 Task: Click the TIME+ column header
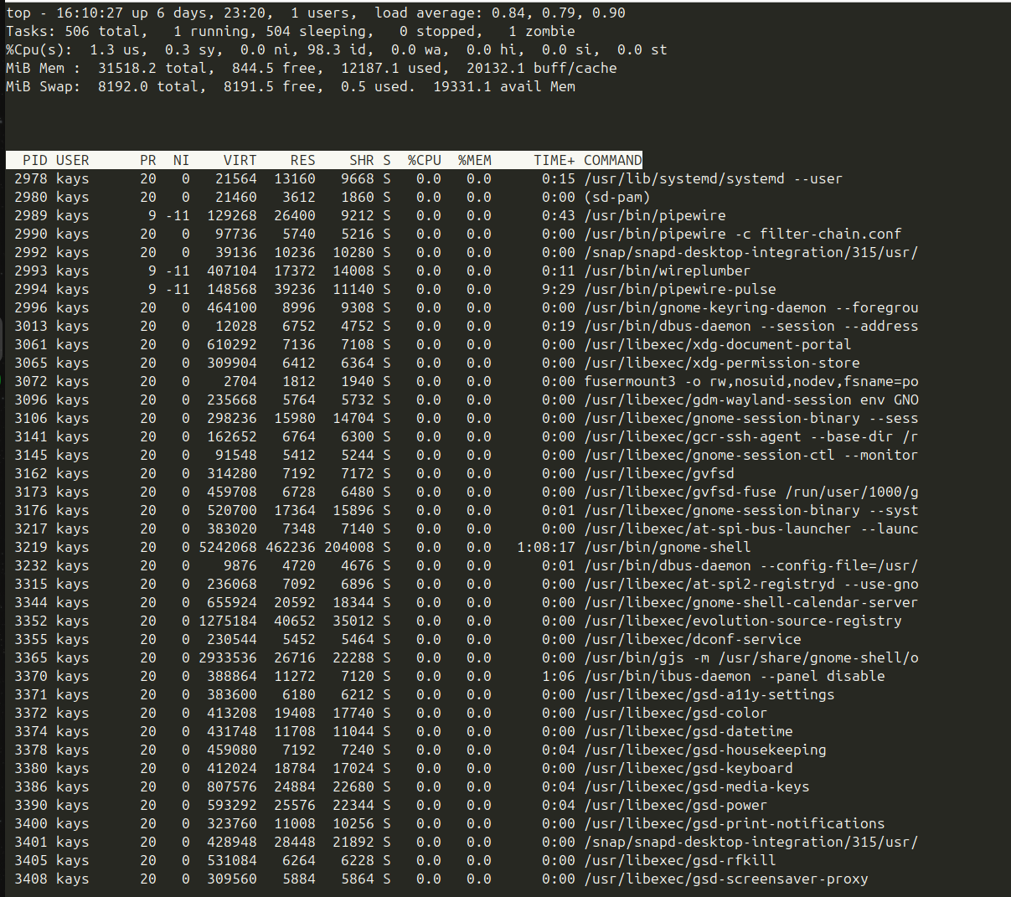point(553,160)
